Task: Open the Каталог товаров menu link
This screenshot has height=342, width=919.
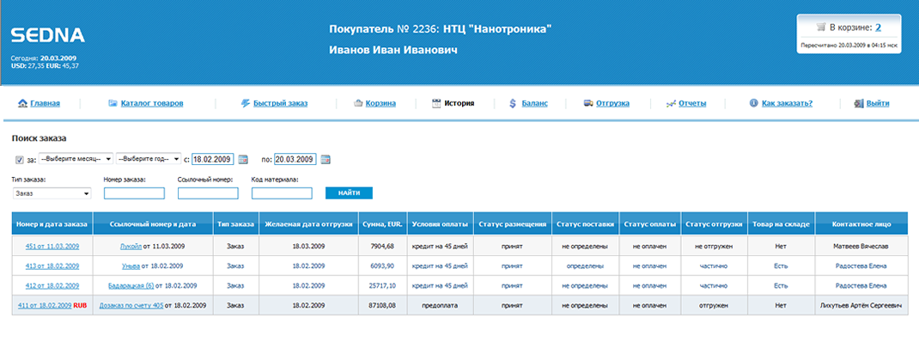Action: click(152, 104)
